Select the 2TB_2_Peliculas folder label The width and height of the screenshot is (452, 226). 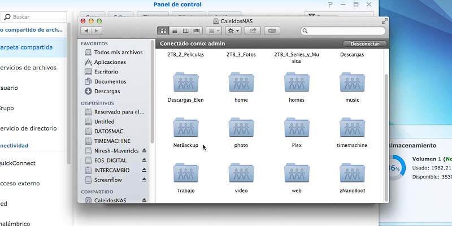tap(186, 54)
